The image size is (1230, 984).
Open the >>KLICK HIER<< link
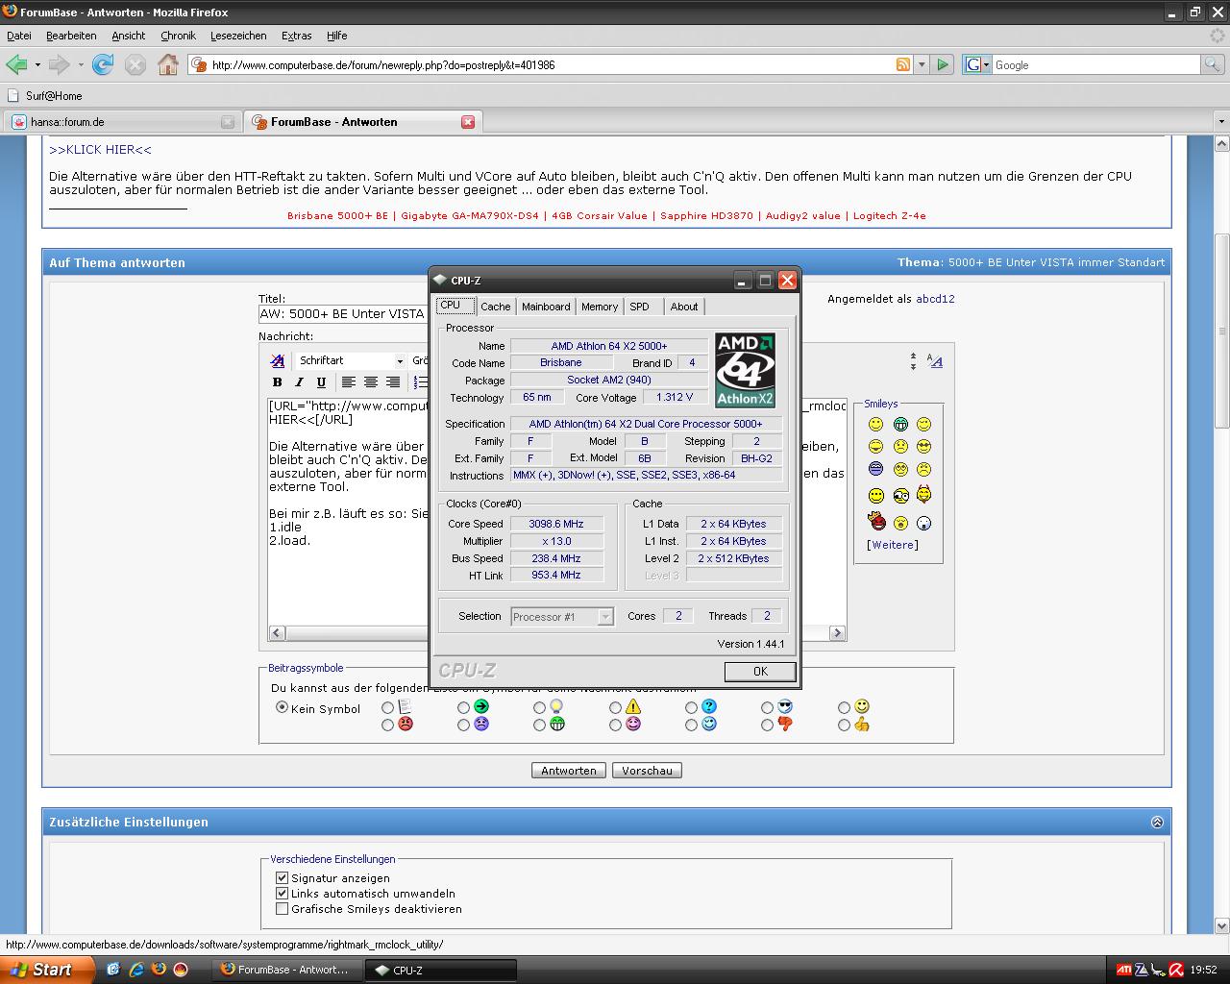click(x=101, y=150)
